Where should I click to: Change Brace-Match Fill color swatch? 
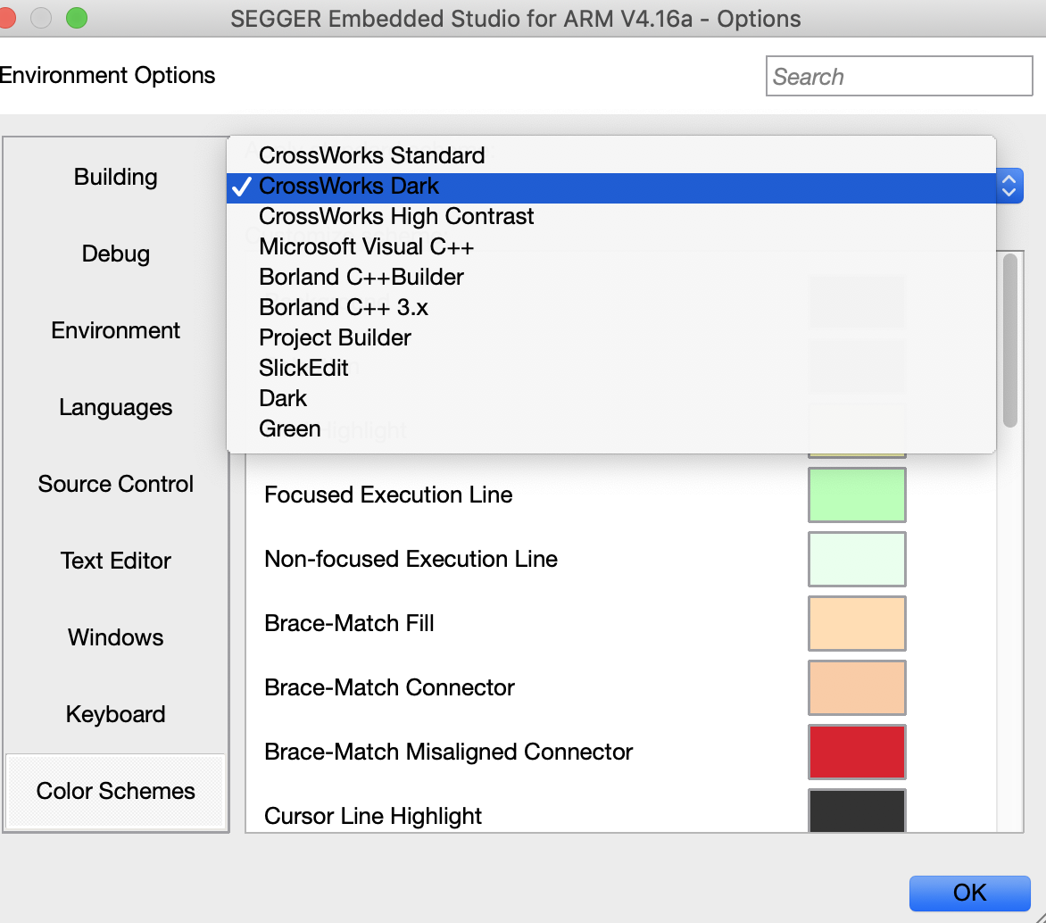tap(857, 623)
